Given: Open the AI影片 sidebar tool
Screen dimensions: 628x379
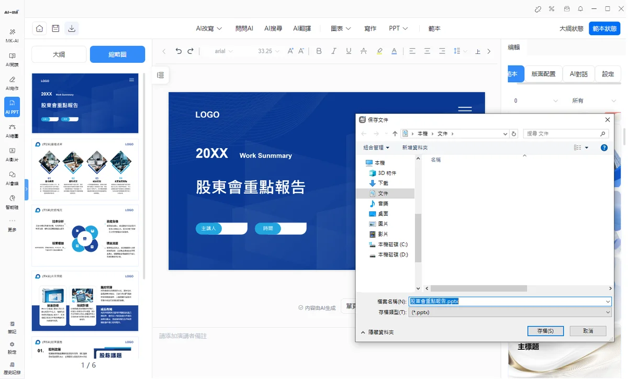Looking at the screenshot, I should 12,154.
